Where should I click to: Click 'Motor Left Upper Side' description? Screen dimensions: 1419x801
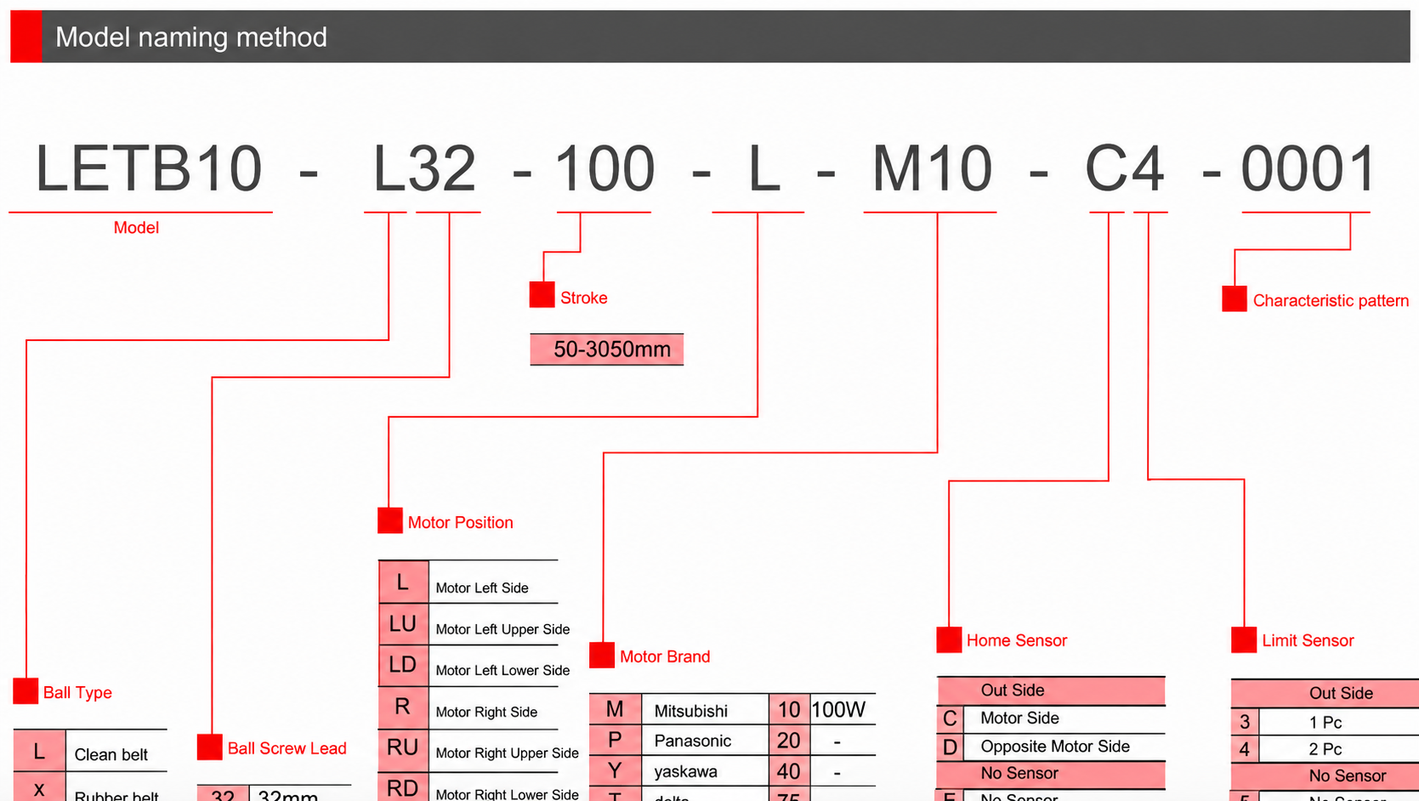pyautogui.click(x=502, y=629)
